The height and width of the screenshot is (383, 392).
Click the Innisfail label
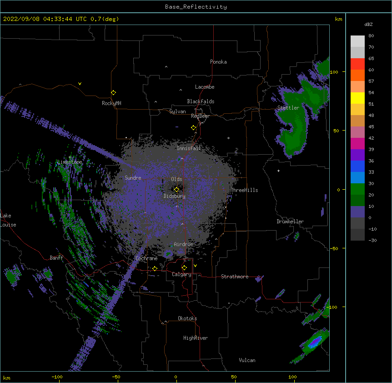189,148
